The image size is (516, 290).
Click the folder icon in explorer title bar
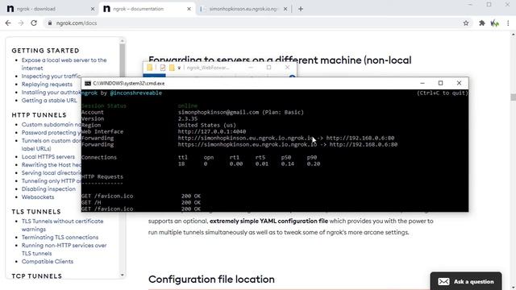pyautogui.click(x=150, y=68)
